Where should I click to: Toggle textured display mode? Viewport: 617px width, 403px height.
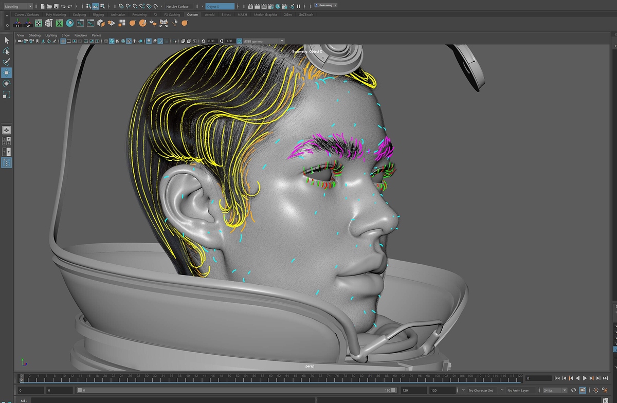tap(129, 41)
